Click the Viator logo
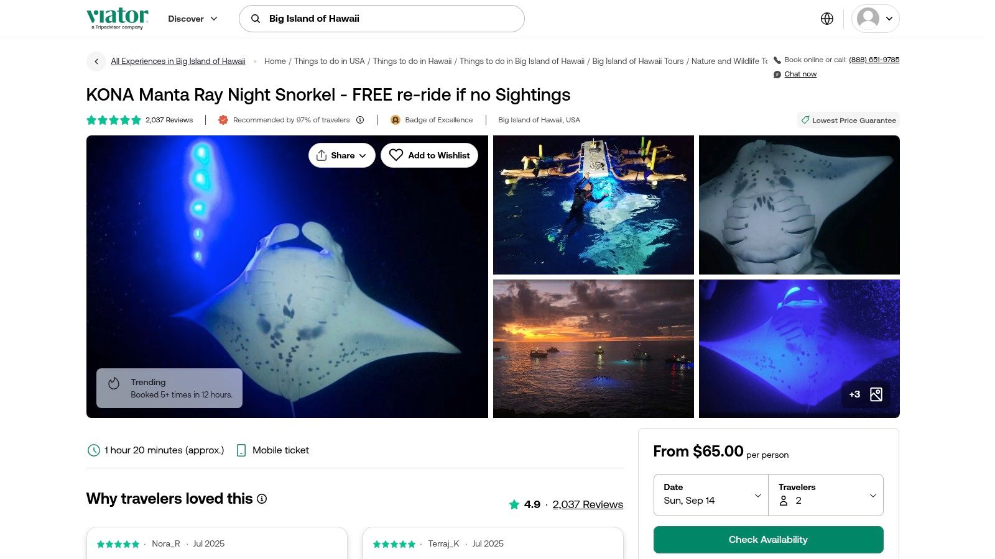The height and width of the screenshot is (559, 995). point(118,18)
